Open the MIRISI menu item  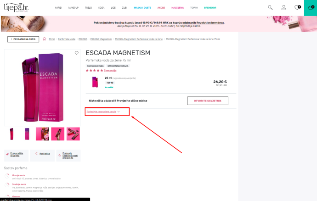(58, 8)
